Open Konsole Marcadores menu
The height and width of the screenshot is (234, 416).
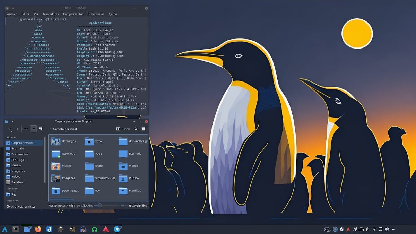51,14
